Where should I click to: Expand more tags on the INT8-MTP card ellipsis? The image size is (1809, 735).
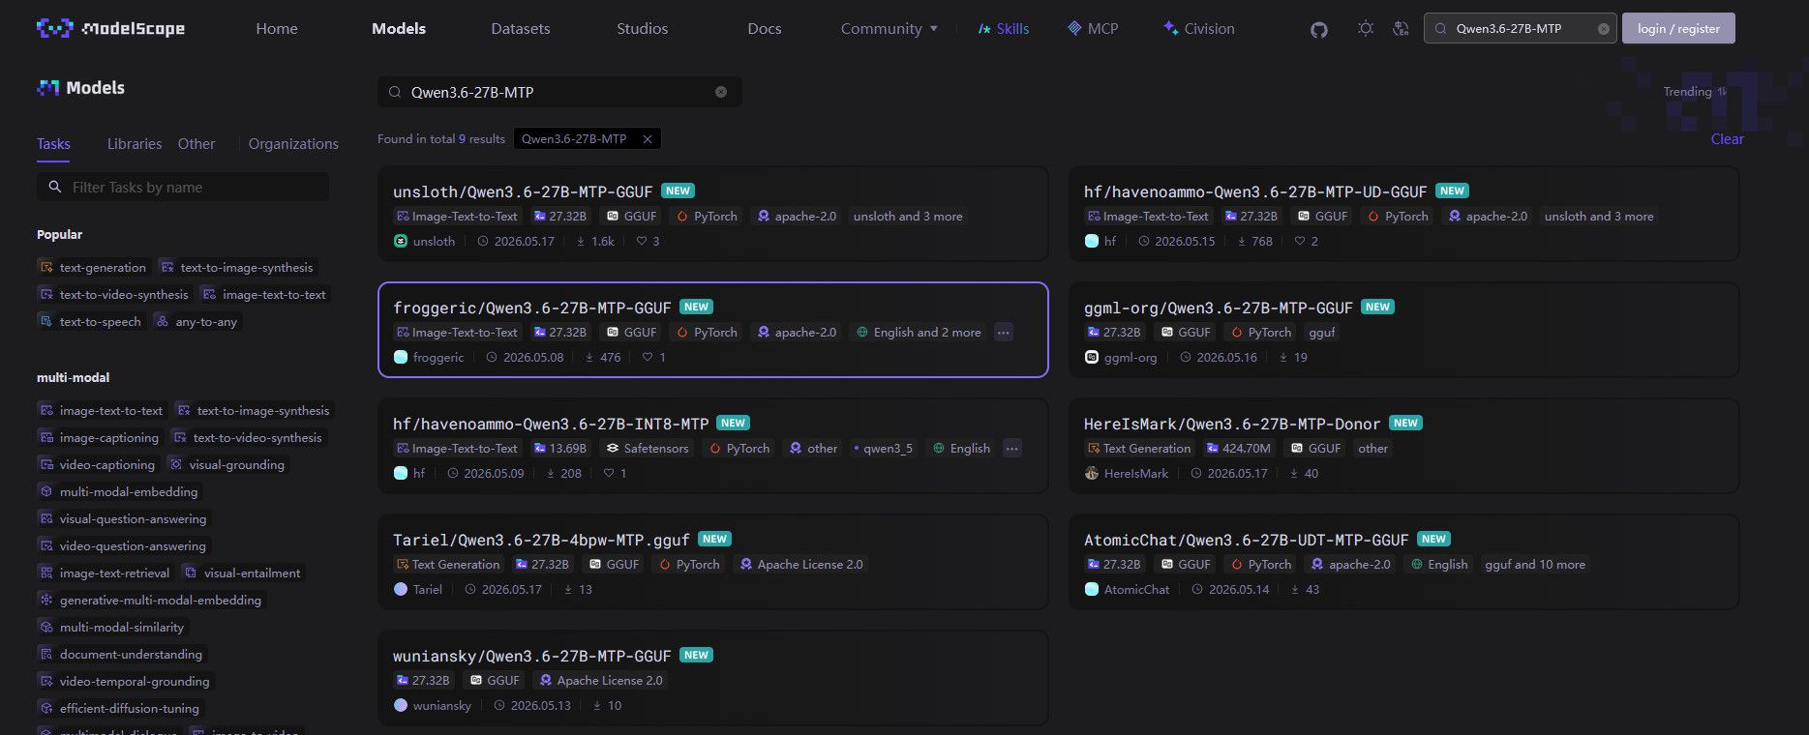coord(1012,449)
